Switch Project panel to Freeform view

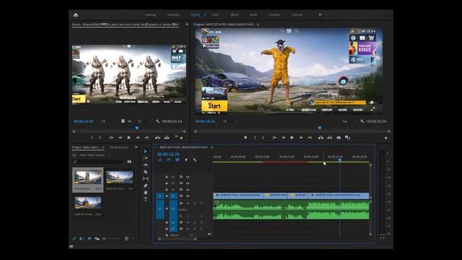coord(97,239)
